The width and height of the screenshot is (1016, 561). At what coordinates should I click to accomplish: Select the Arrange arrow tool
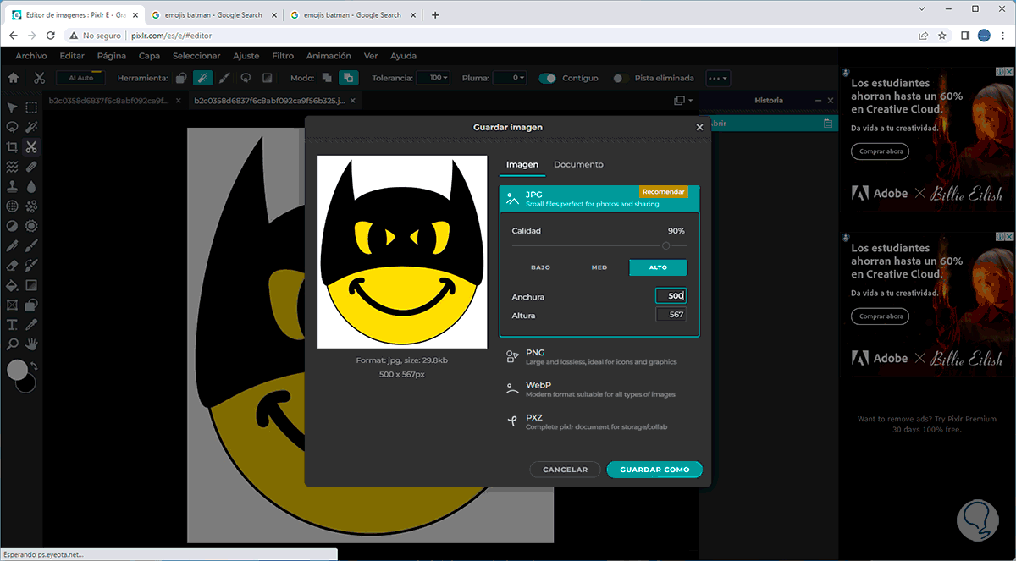pos(12,107)
